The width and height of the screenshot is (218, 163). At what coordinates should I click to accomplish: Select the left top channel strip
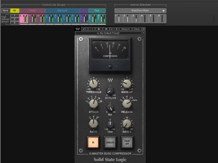click(93, 18)
